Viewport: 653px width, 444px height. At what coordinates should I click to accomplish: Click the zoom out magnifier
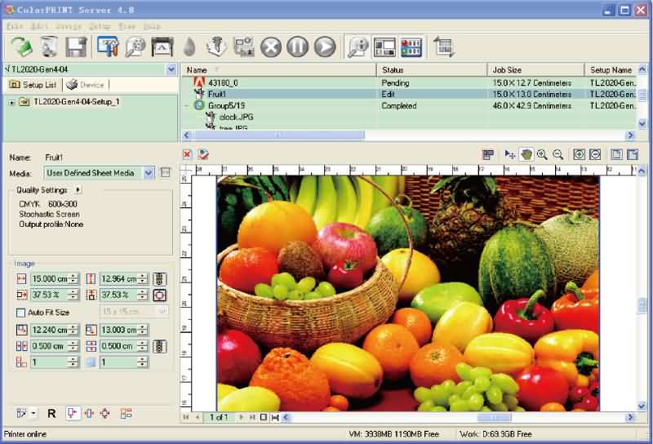pos(558,154)
